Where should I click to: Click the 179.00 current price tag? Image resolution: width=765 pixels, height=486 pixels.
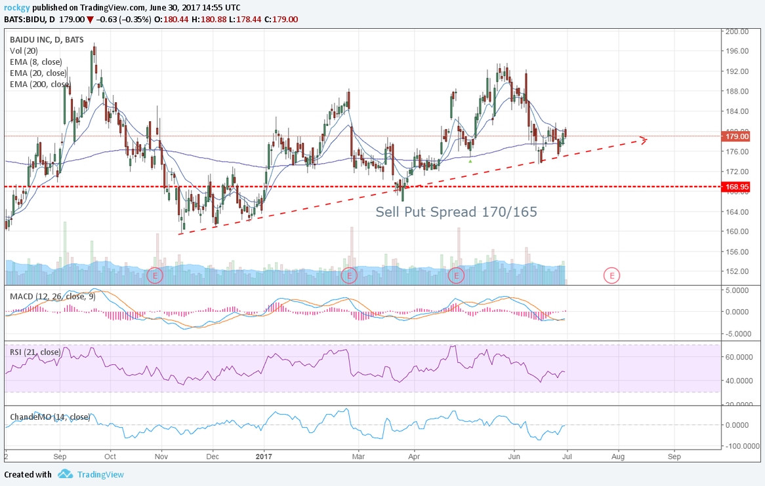tap(736, 136)
